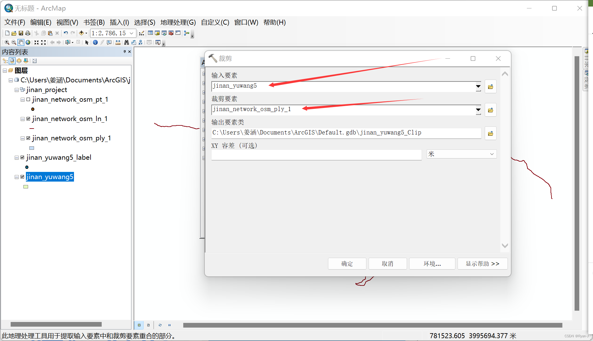Select the Select Elements arrow tool
593x341 pixels.
pyautogui.click(x=87, y=42)
